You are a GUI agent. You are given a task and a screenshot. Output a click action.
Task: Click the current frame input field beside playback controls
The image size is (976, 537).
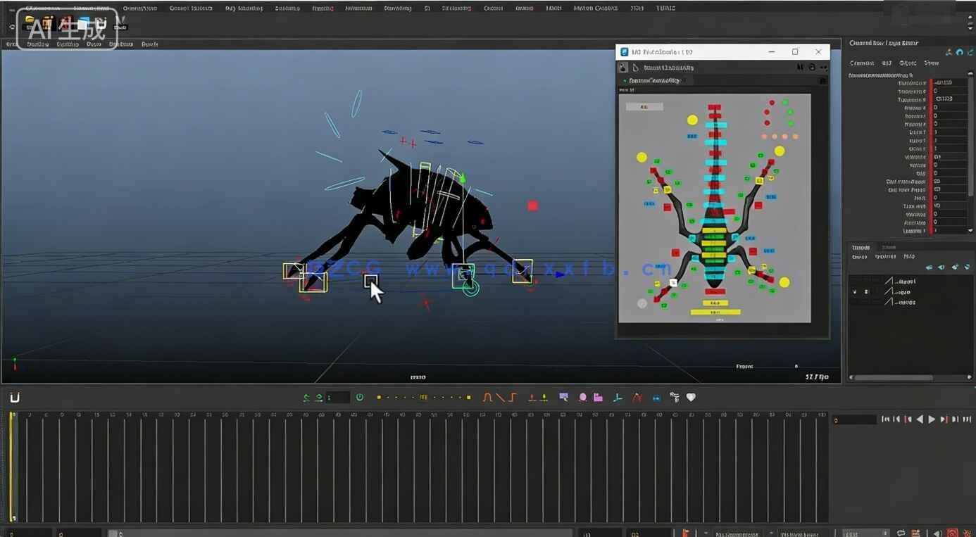pyautogui.click(x=854, y=420)
